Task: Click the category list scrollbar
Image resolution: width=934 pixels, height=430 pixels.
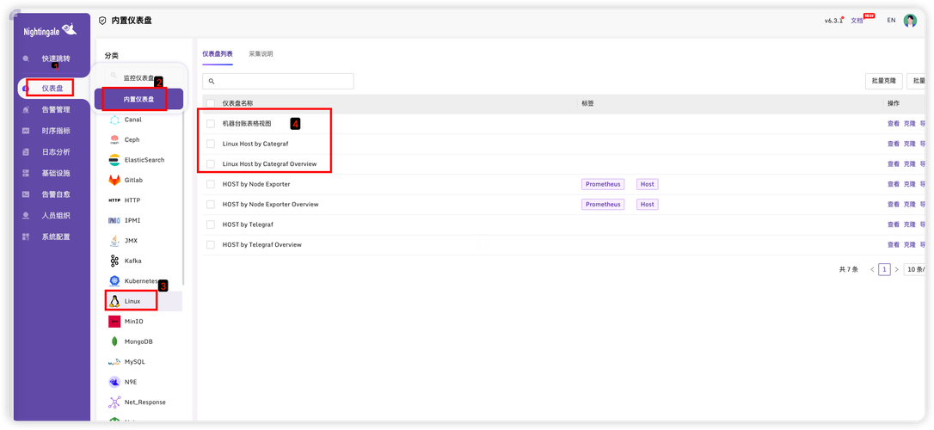Action: point(183,197)
